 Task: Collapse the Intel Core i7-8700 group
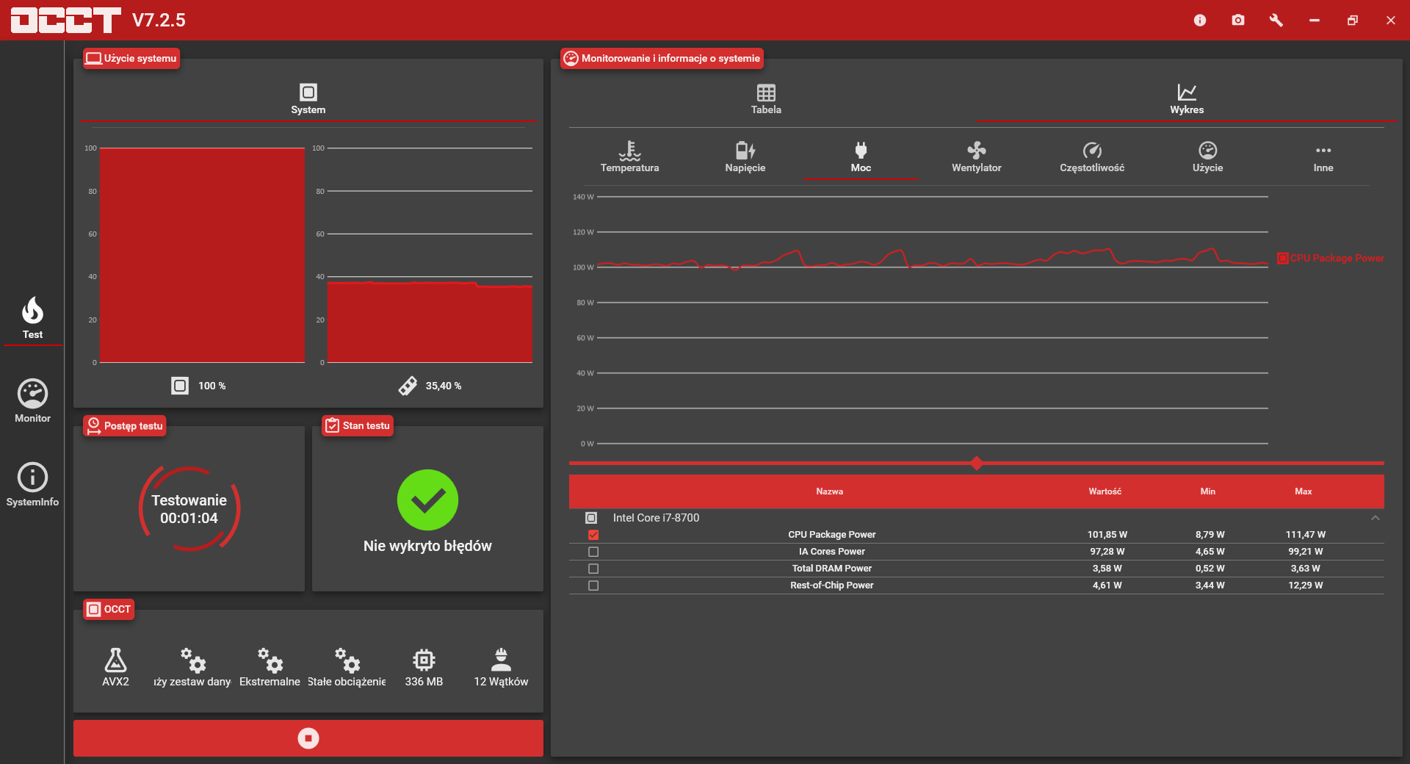(1375, 518)
